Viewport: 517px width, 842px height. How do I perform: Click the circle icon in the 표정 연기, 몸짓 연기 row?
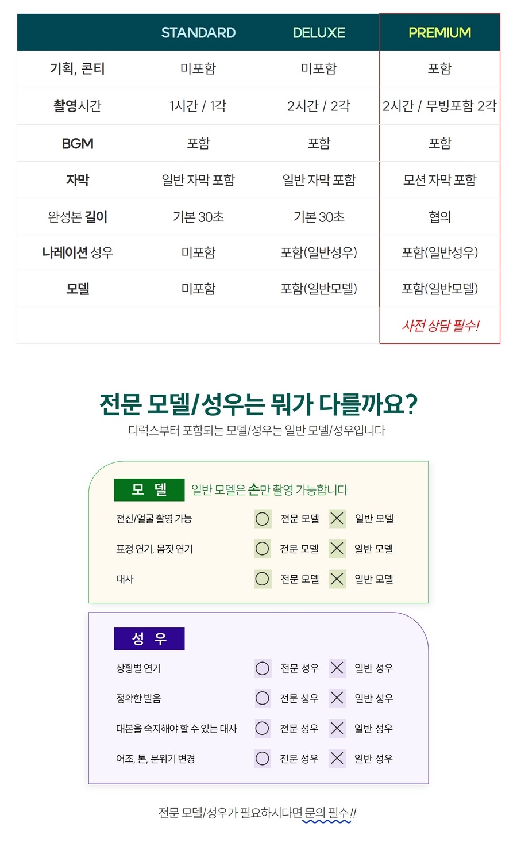263,549
